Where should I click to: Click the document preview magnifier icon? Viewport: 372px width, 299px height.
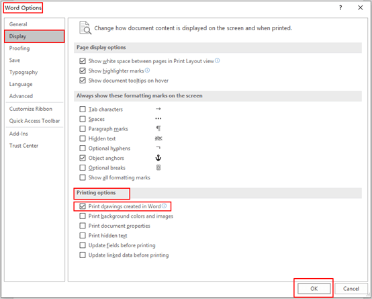(85, 28)
